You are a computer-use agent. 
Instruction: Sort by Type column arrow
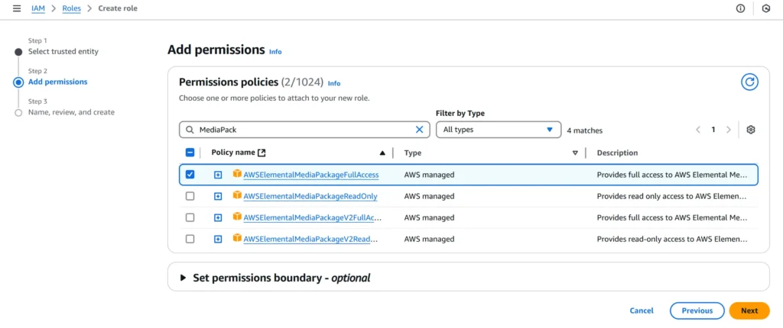point(575,153)
